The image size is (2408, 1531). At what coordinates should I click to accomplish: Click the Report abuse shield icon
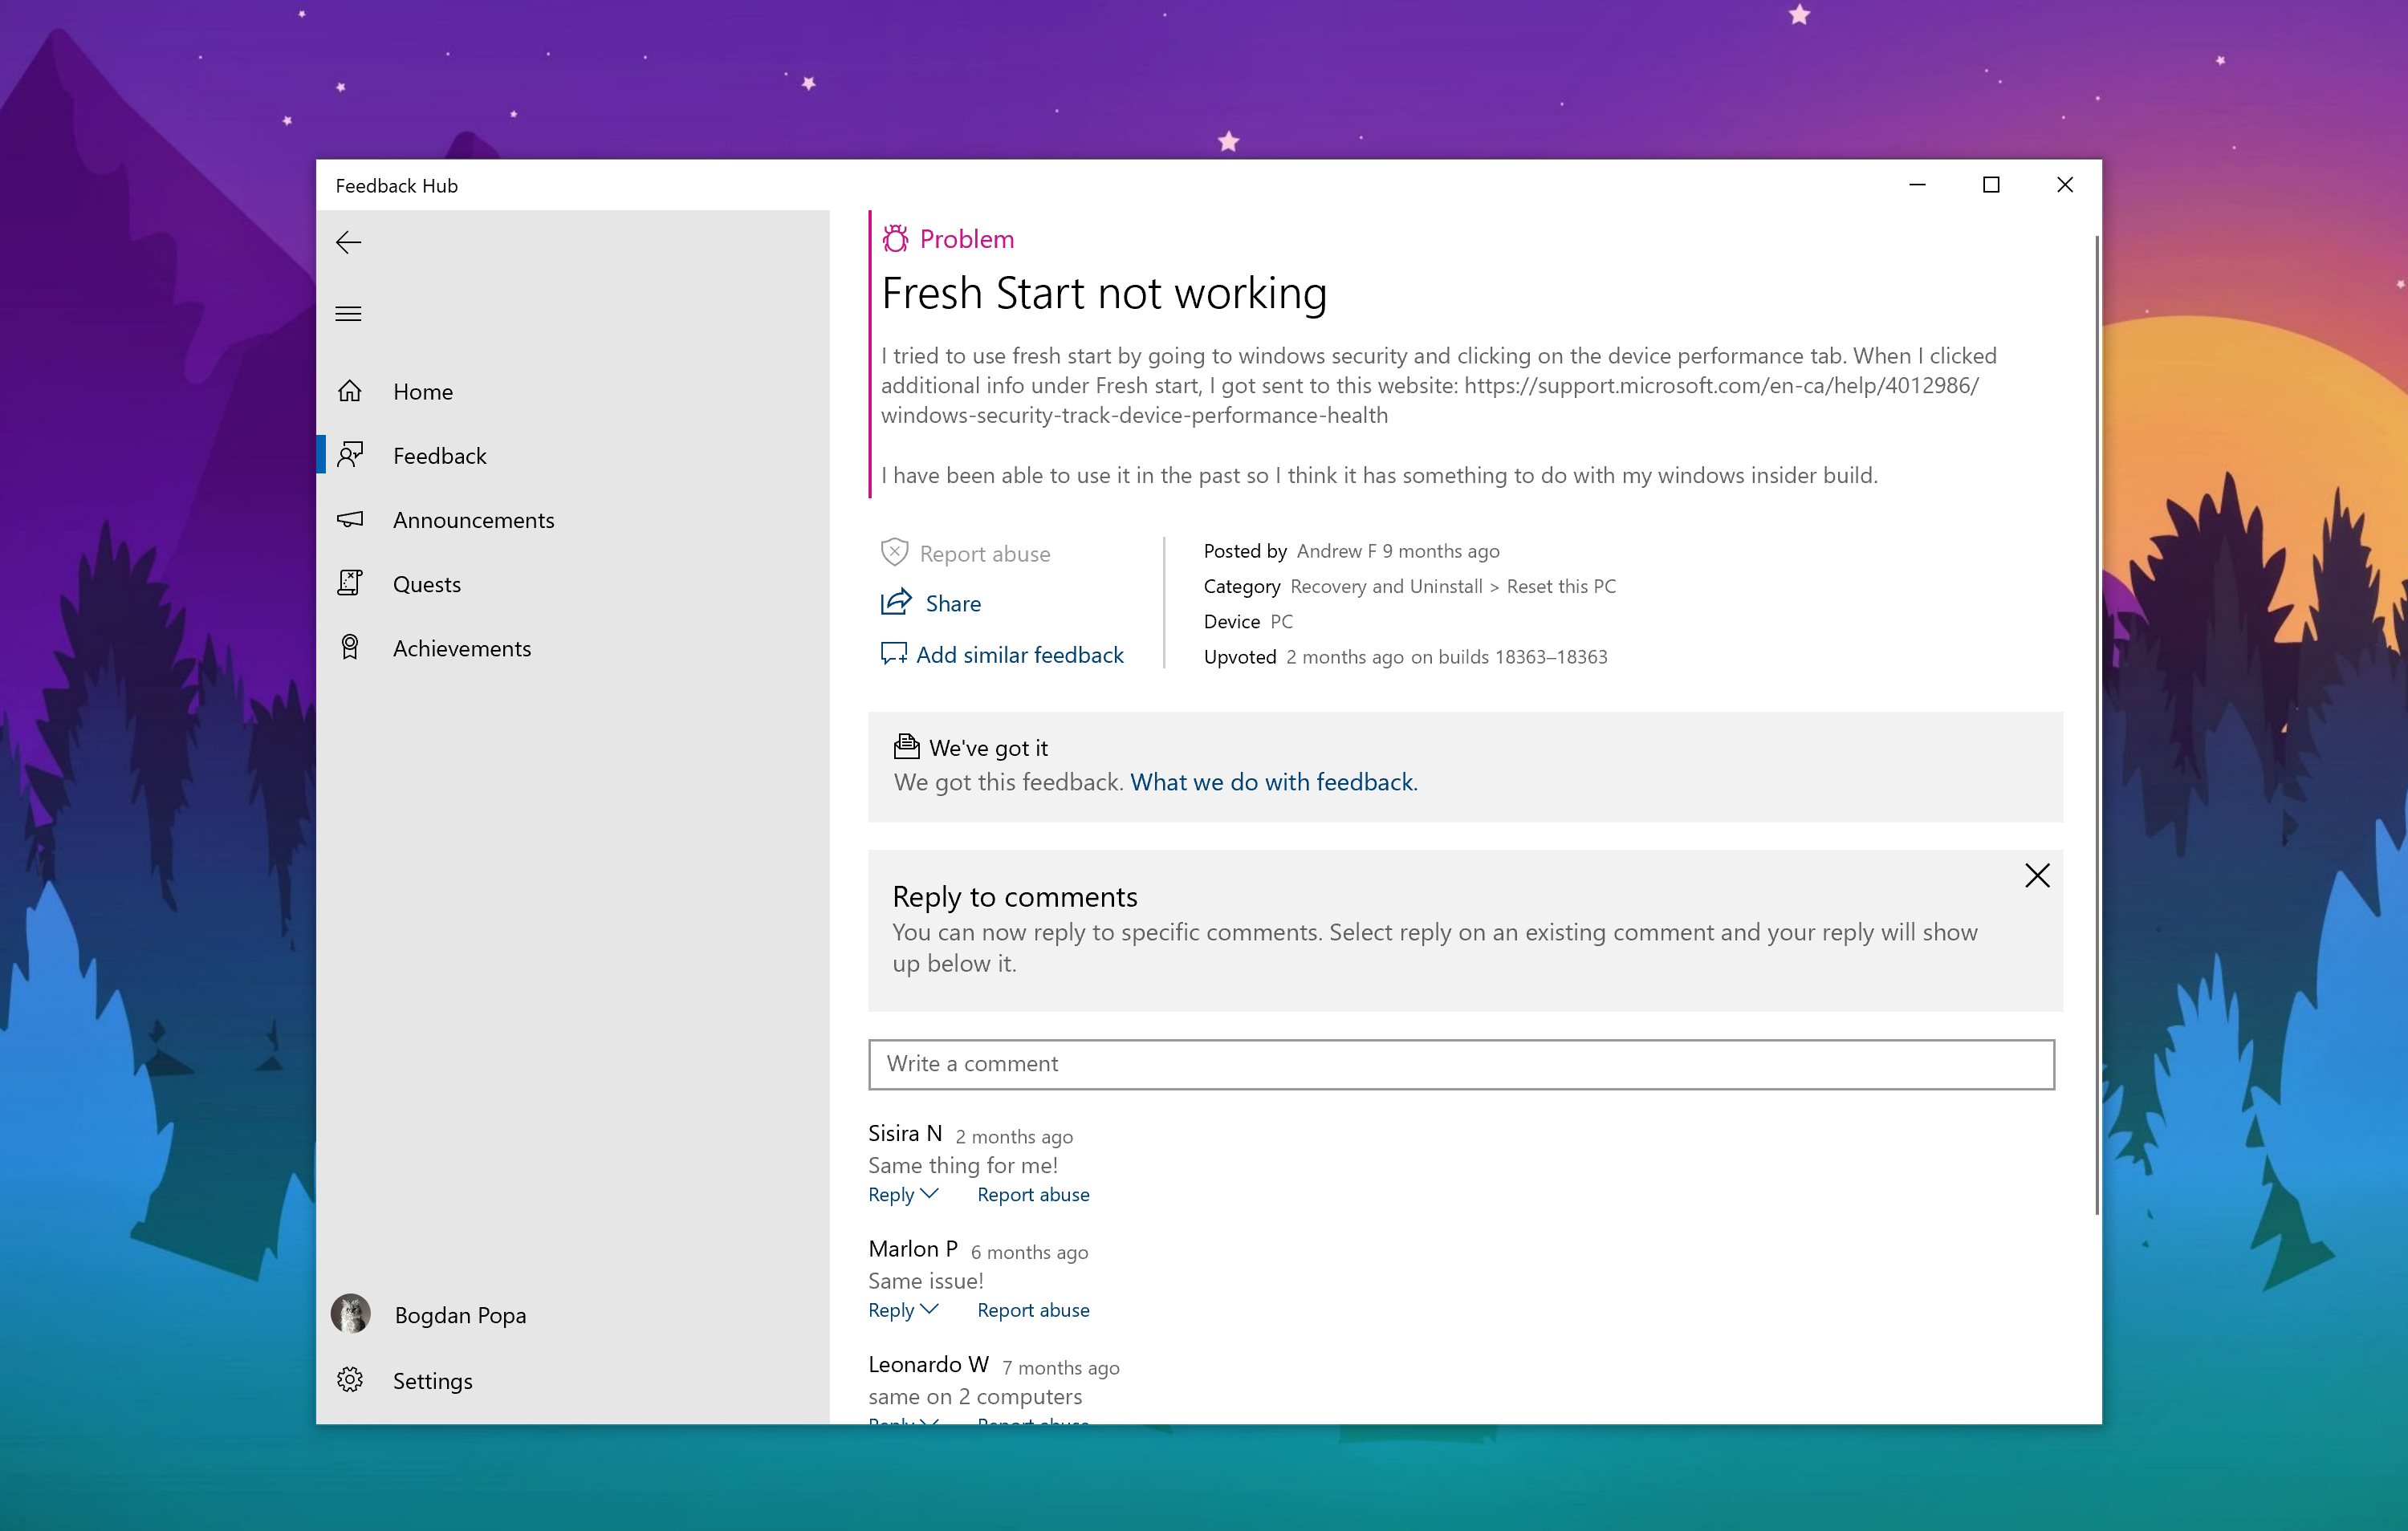[894, 553]
